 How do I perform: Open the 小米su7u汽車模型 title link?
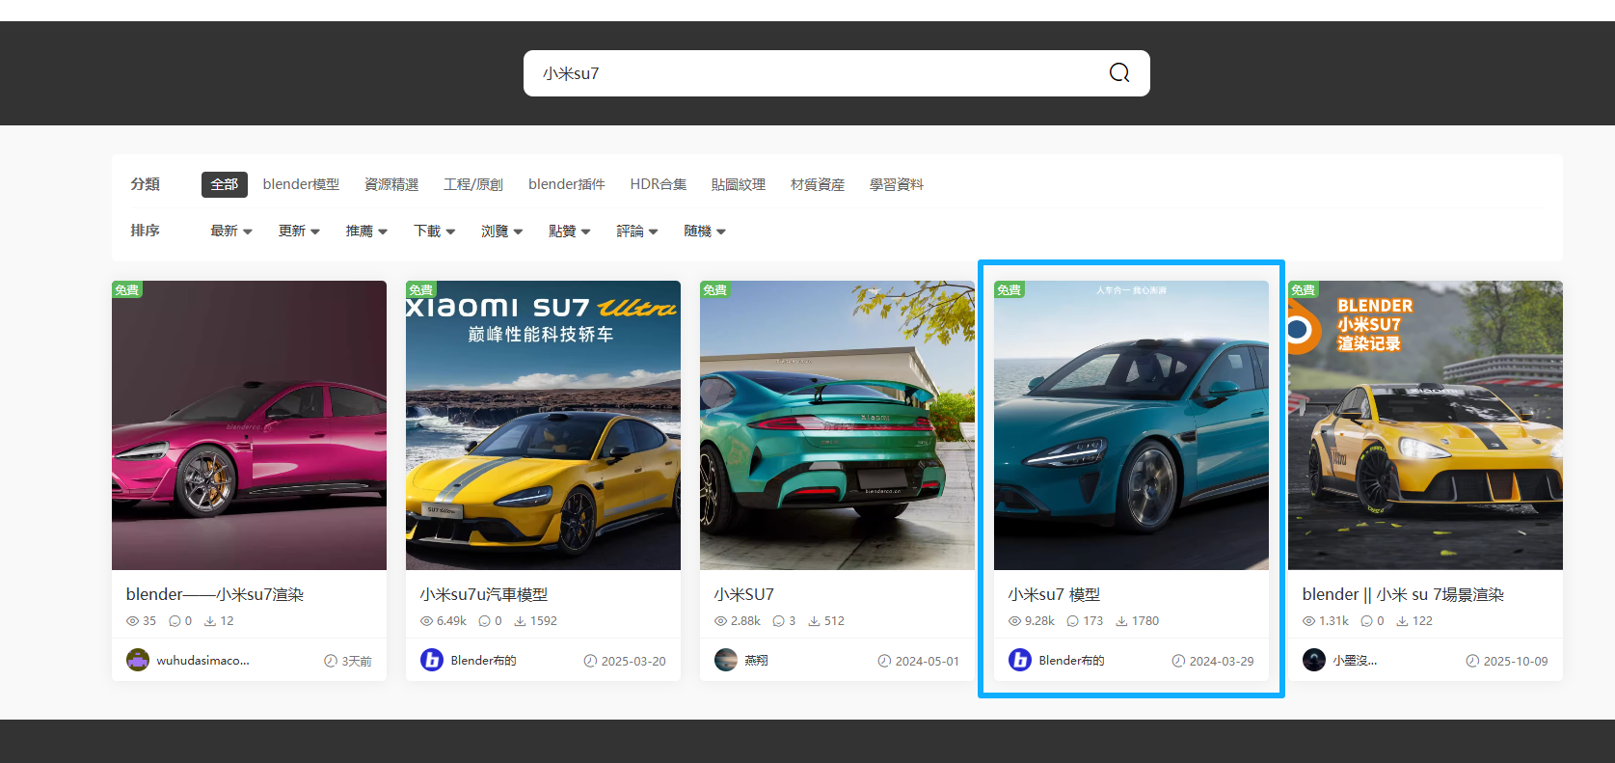(484, 594)
